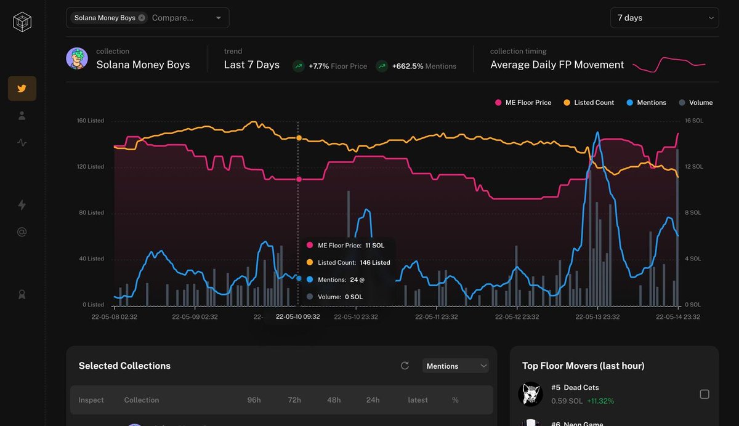The width and height of the screenshot is (739, 426).
Task: Toggle the Listed Count legend series
Action: pos(589,103)
